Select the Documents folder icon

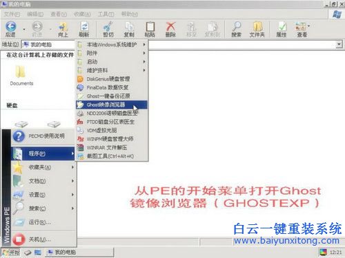click(x=21, y=76)
